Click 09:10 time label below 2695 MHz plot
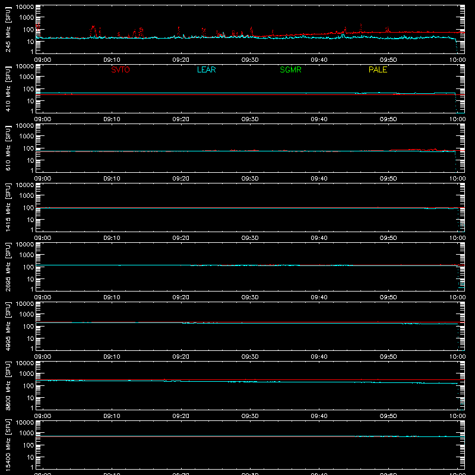 tap(112, 297)
